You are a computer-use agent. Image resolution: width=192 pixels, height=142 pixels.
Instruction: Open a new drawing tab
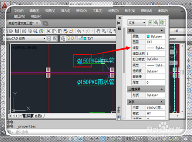45,23
